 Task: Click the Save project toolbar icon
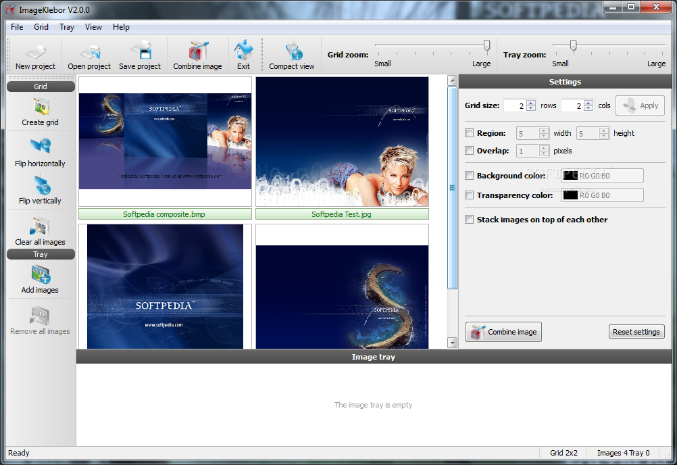point(140,55)
